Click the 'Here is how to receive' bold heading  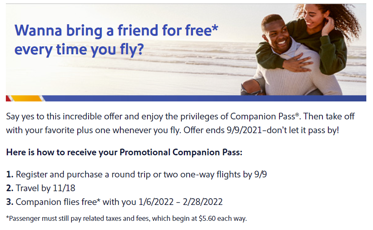(124, 152)
